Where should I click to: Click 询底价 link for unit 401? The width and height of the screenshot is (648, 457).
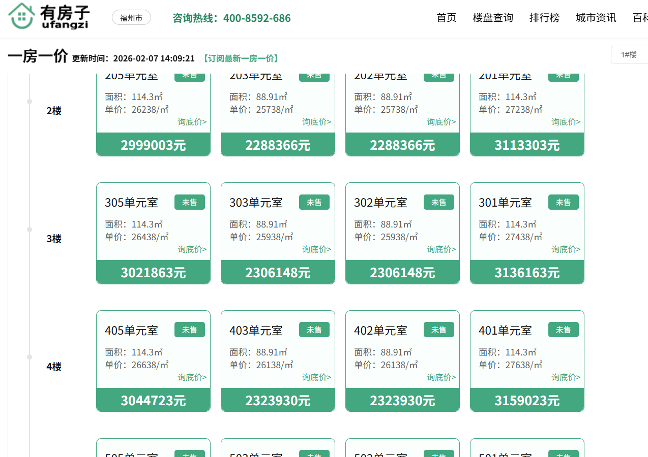[x=566, y=377]
